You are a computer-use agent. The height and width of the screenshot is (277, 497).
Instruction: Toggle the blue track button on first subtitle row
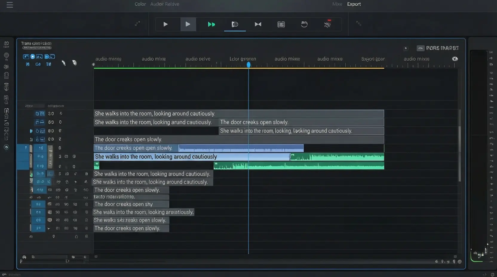40,114
